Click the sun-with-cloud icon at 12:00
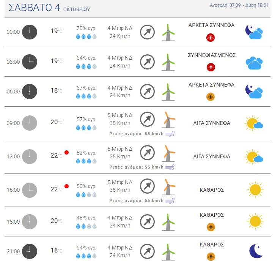This screenshot has height=262, width=275. (254, 156)
